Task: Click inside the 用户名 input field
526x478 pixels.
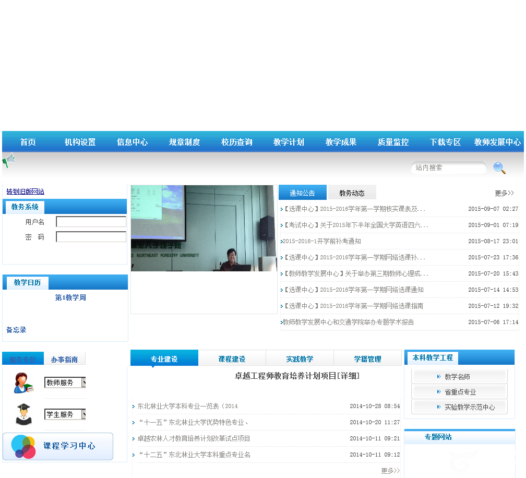Action: coord(91,221)
